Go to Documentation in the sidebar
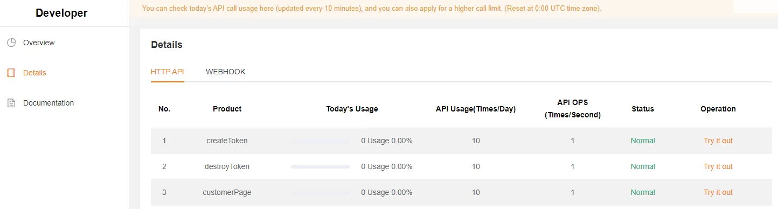The width and height of the screenshot is (778, 210). click(x=48, y=103)
